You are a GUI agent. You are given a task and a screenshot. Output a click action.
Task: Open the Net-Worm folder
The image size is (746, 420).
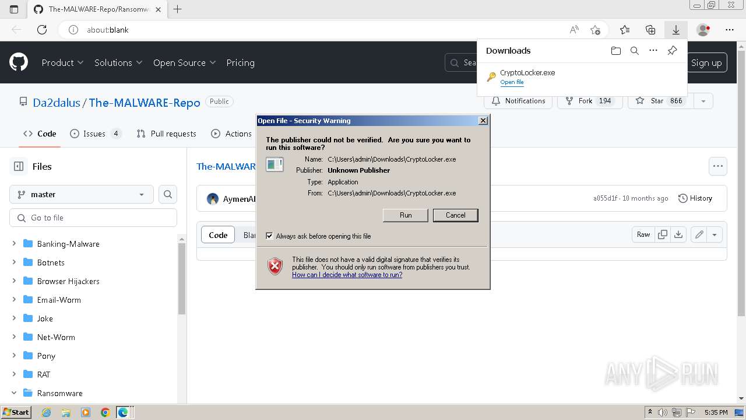tap(56, 337)
